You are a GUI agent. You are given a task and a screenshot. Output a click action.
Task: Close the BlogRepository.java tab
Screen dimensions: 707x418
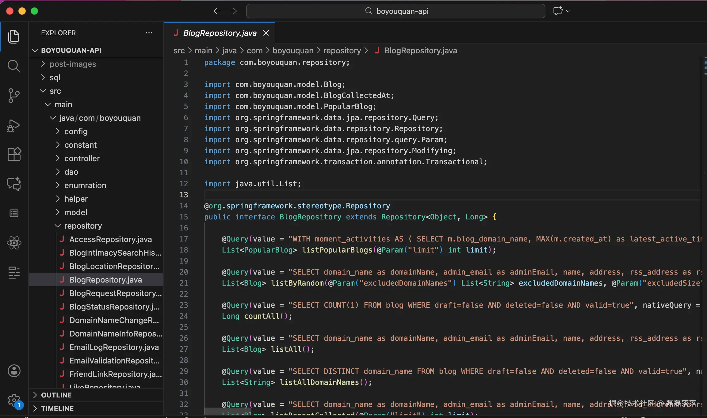266,33
